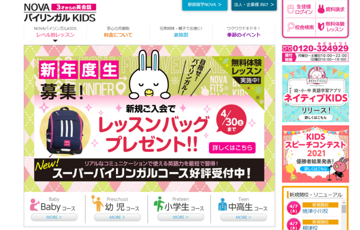
Task: Open 校舎検索 magnifier icon
Action: [291, 27]
